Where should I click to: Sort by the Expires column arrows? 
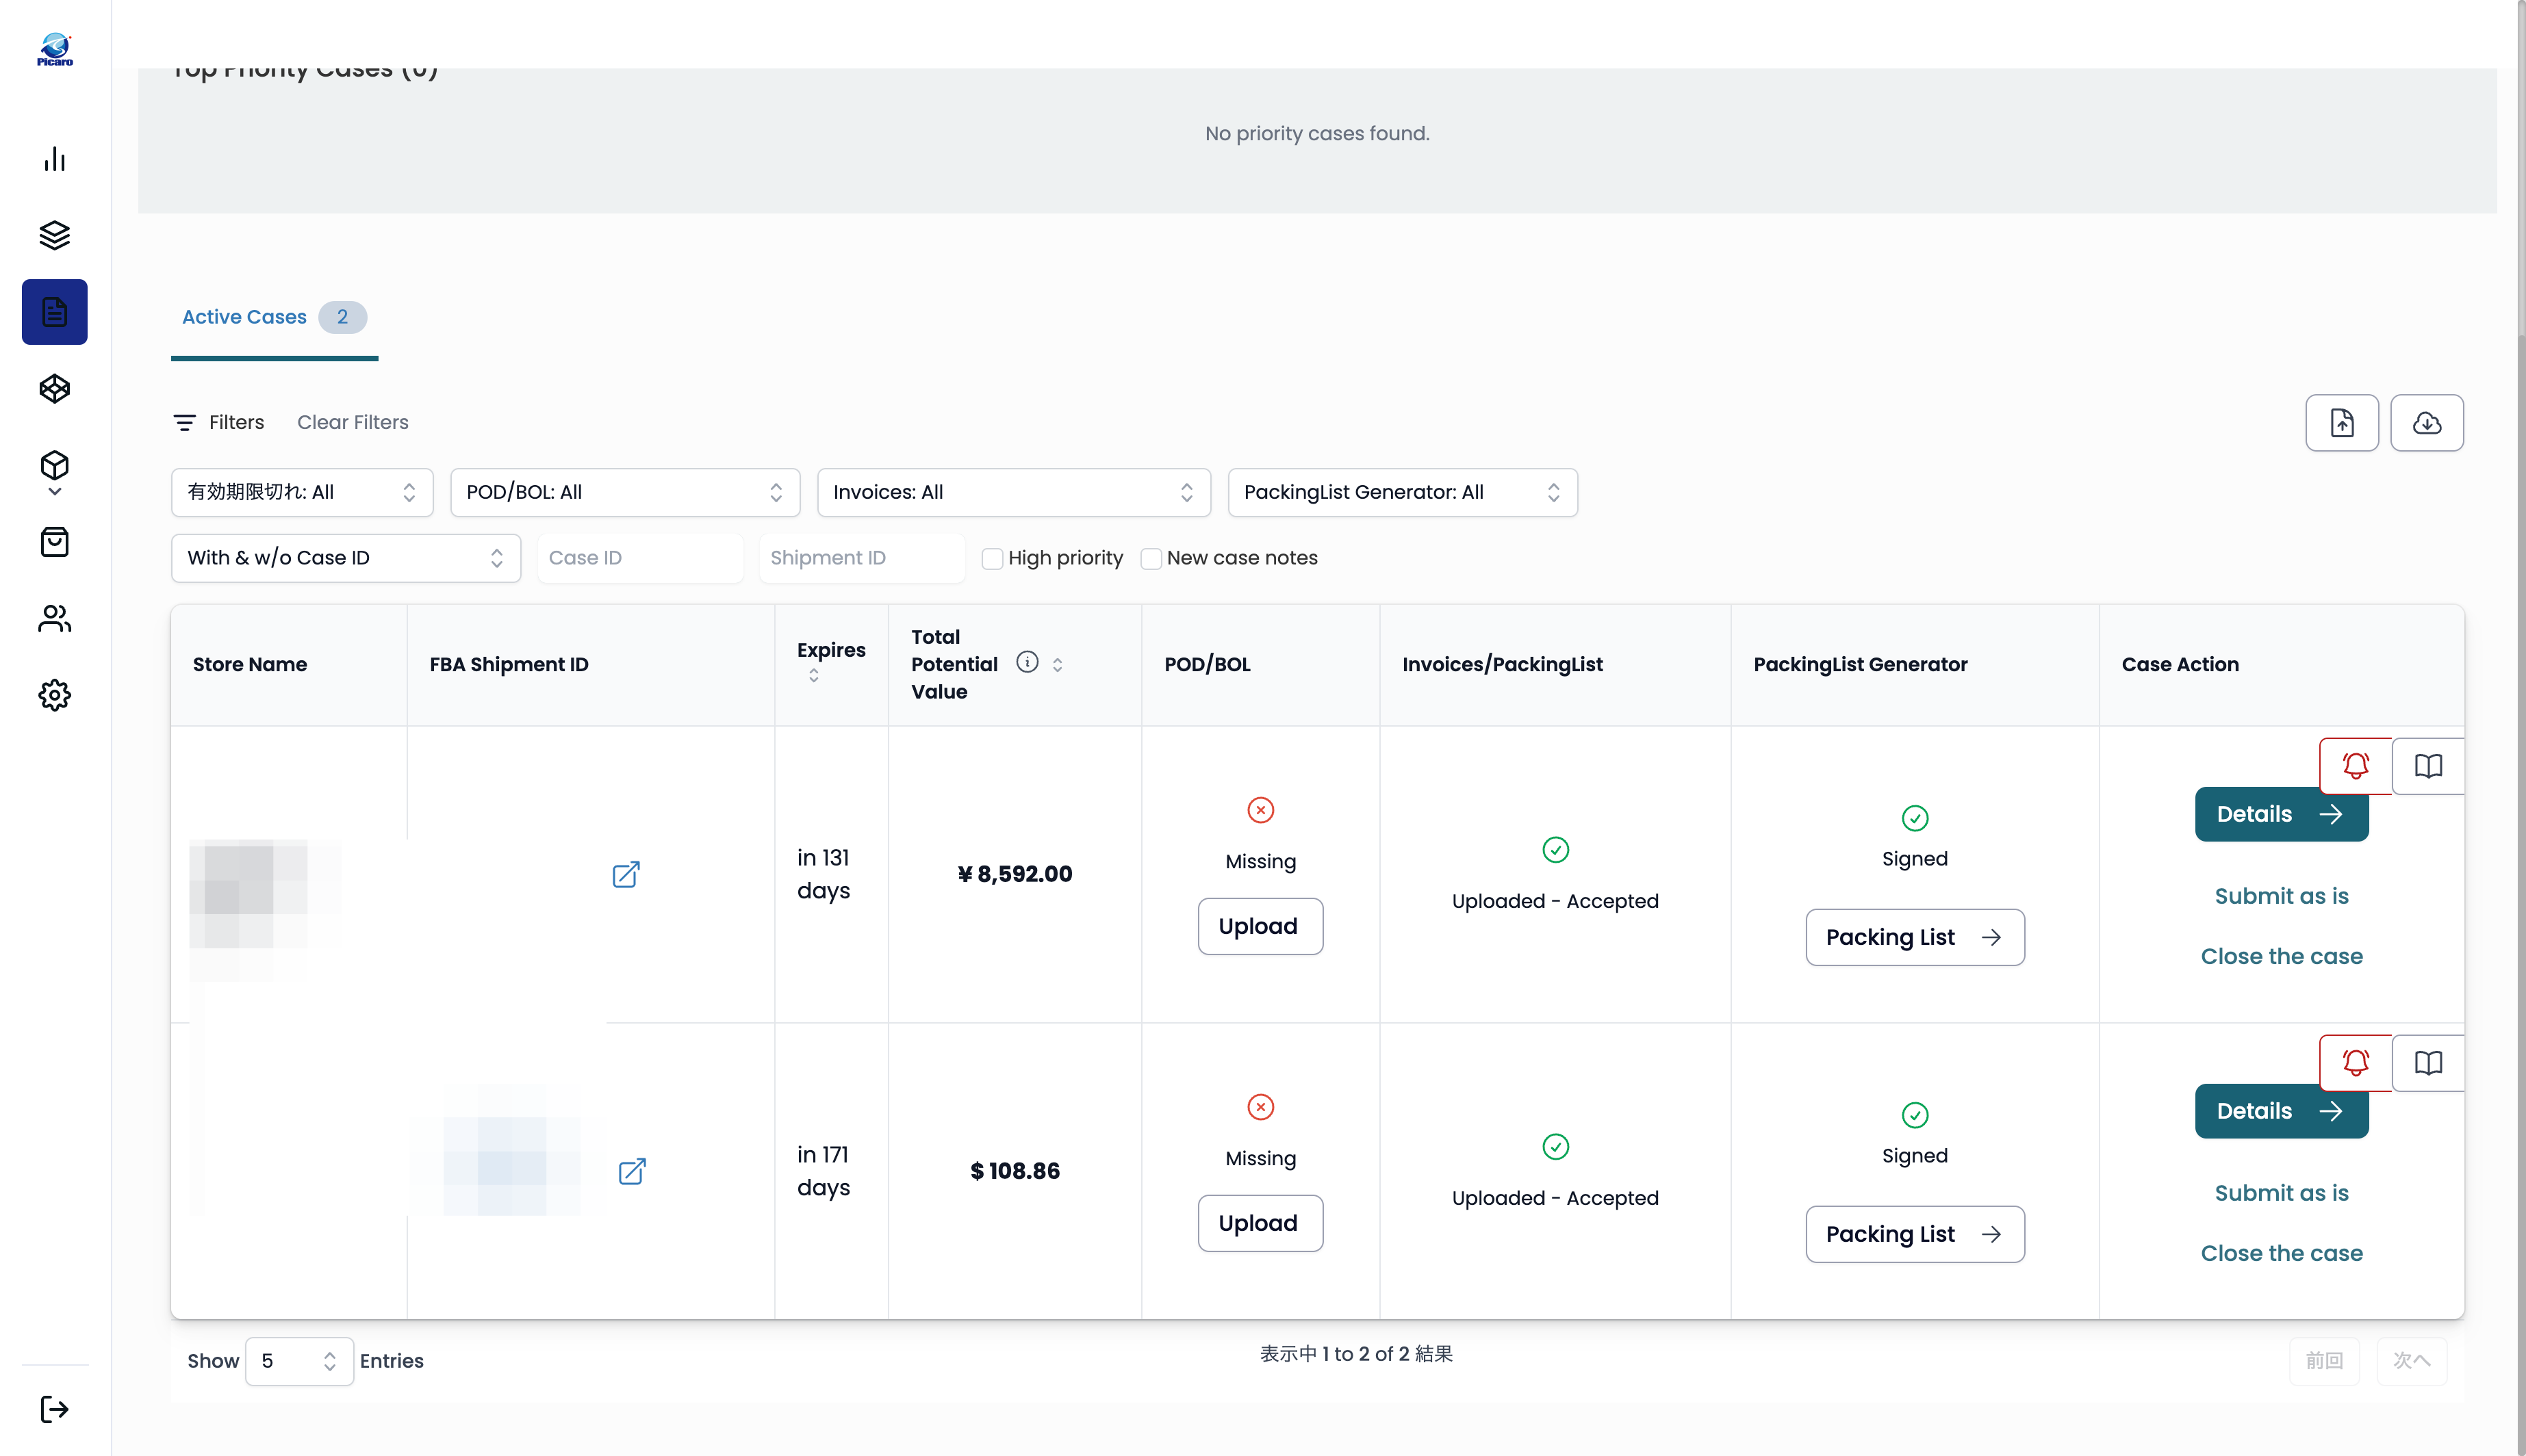pyautogui.click(x=813, y=676)
